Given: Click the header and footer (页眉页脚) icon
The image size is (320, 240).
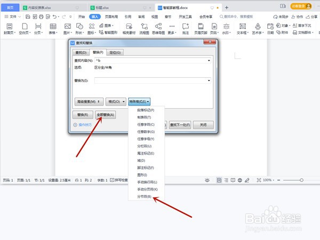Looking at the screenshot, I should coord(201,29).
